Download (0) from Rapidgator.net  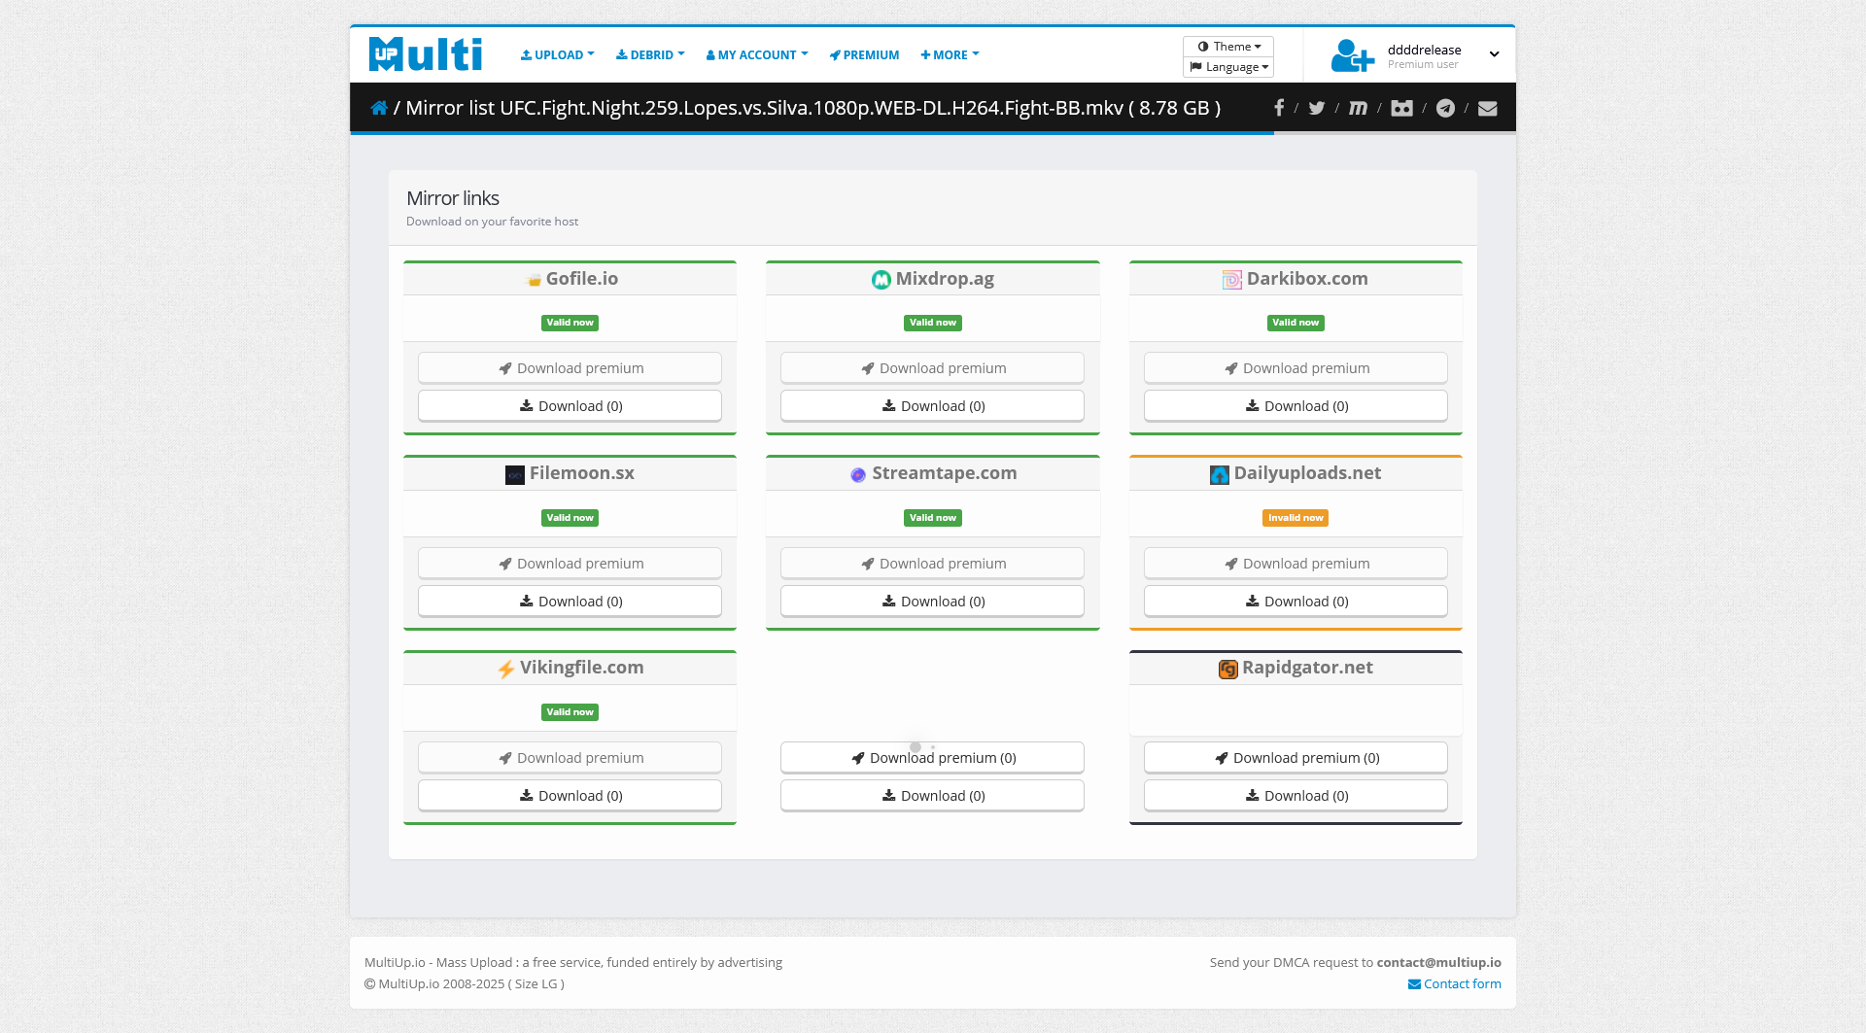point(1296,796)
